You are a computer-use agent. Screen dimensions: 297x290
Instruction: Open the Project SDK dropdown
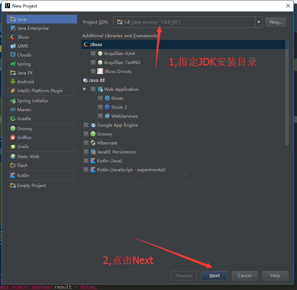(258, 22)
